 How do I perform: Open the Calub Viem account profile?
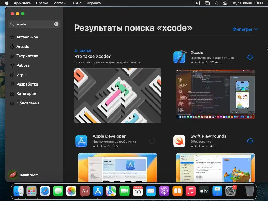click(23, 175)
